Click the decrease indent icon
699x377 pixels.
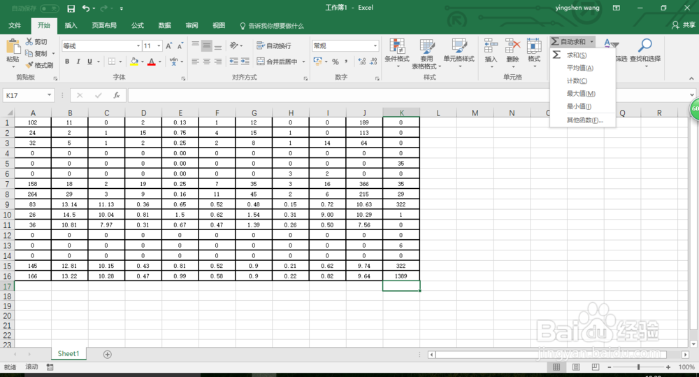pos(233,62)
